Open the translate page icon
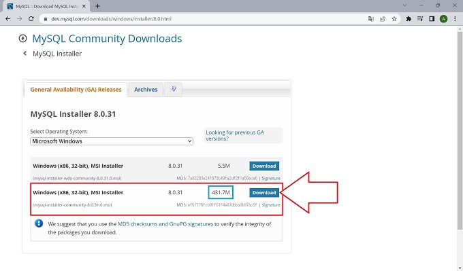This screenshot has width=463, height=271. click(371, 19)
